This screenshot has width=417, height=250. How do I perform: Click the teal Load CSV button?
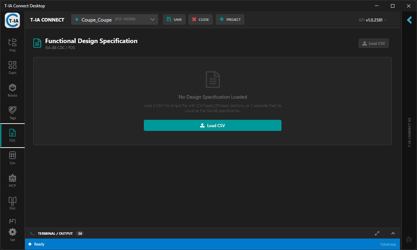[213, 125]
